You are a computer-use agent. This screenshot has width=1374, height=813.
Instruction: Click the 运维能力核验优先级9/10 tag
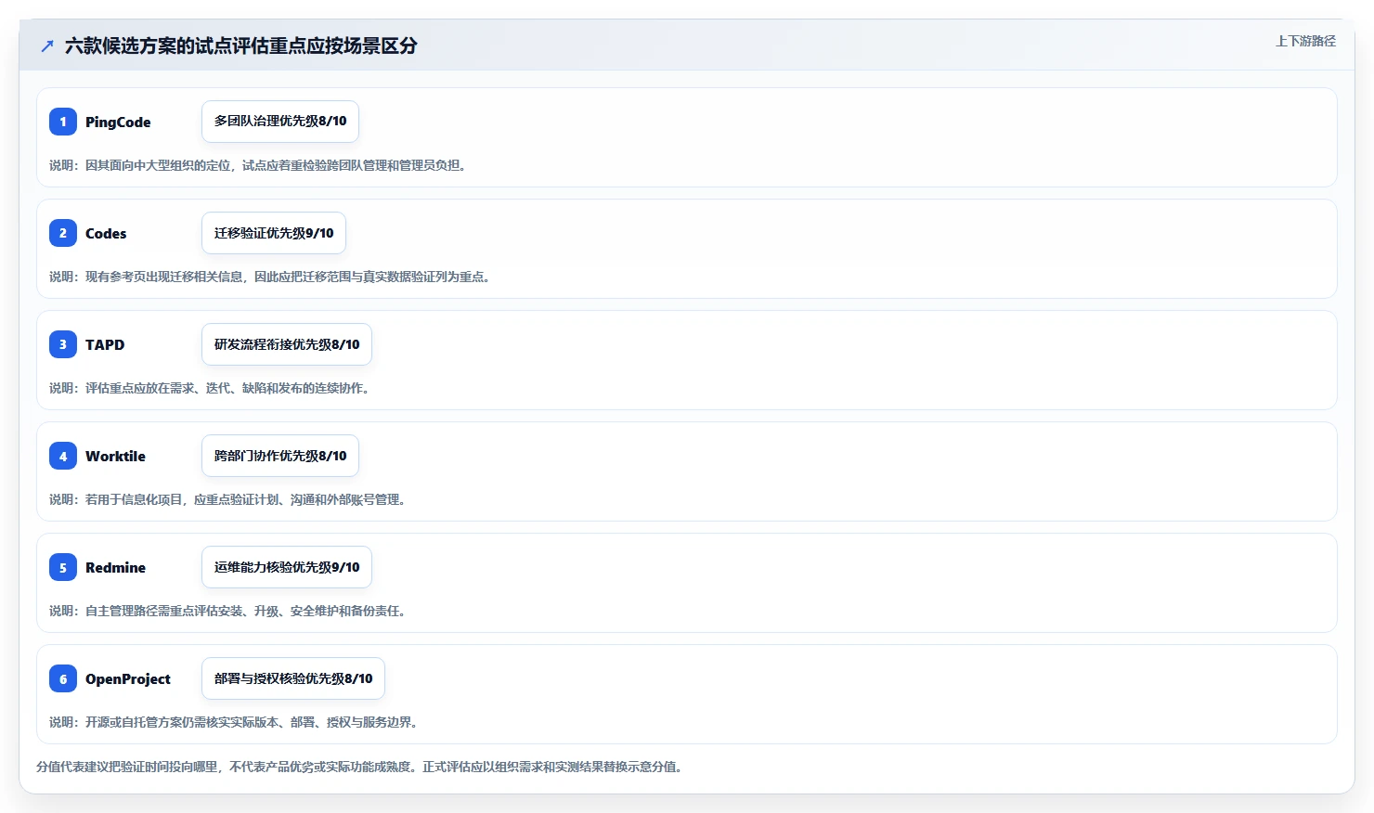click(287, 567)
